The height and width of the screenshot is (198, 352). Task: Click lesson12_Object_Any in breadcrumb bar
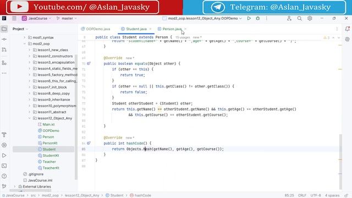point(82,195)
